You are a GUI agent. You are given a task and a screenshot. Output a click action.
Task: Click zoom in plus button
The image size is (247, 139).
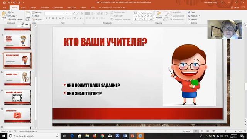click(x=235, y=131)
